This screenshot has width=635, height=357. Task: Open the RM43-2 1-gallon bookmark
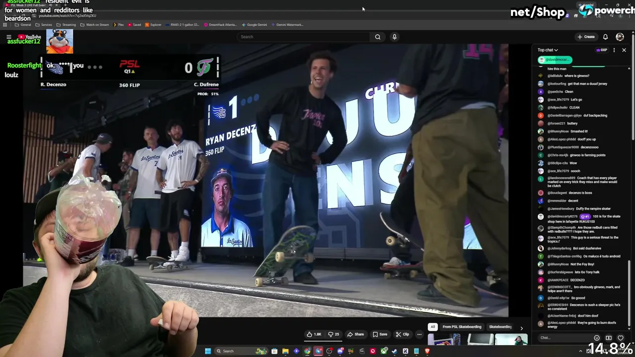(182, 25)
